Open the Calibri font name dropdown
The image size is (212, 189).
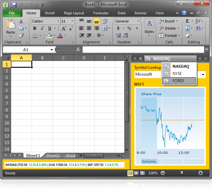tap(58, 21)
